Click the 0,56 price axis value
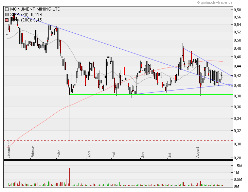Screen dimensions: 248x192 point(237,17)
